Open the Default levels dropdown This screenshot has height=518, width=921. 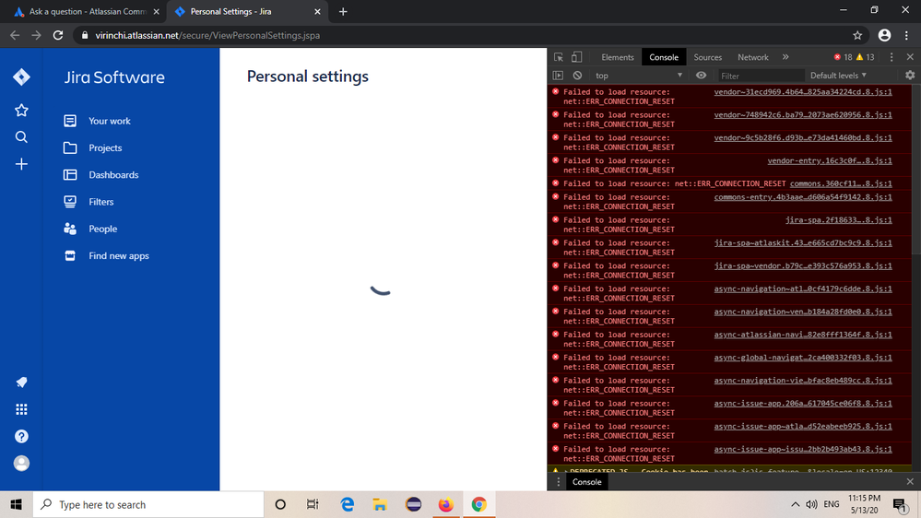point(838,76)
